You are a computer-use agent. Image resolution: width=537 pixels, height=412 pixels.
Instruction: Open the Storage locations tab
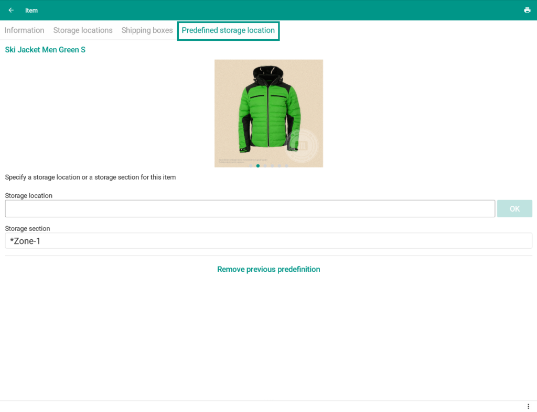tap(83, 30)
